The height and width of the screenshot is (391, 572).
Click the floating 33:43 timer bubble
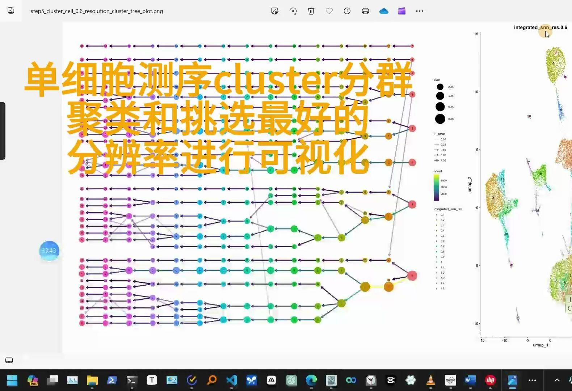[49, 251]
